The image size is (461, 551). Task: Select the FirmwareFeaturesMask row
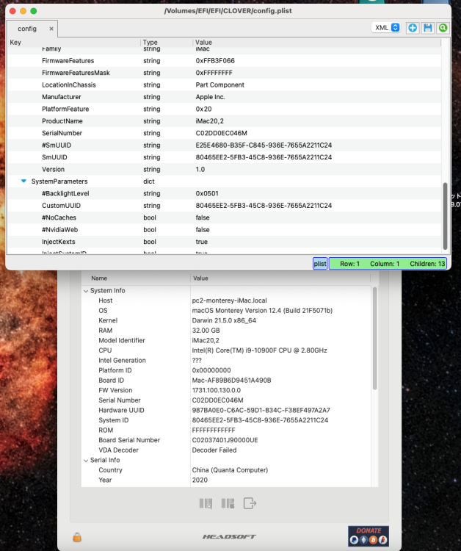point(225,73)
